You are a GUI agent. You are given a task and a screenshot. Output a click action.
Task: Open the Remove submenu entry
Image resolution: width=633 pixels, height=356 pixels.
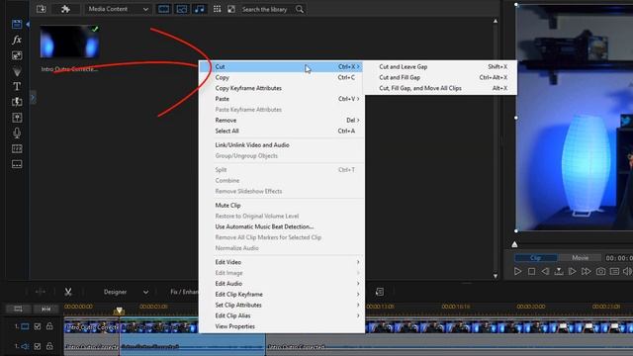point(282,121)
